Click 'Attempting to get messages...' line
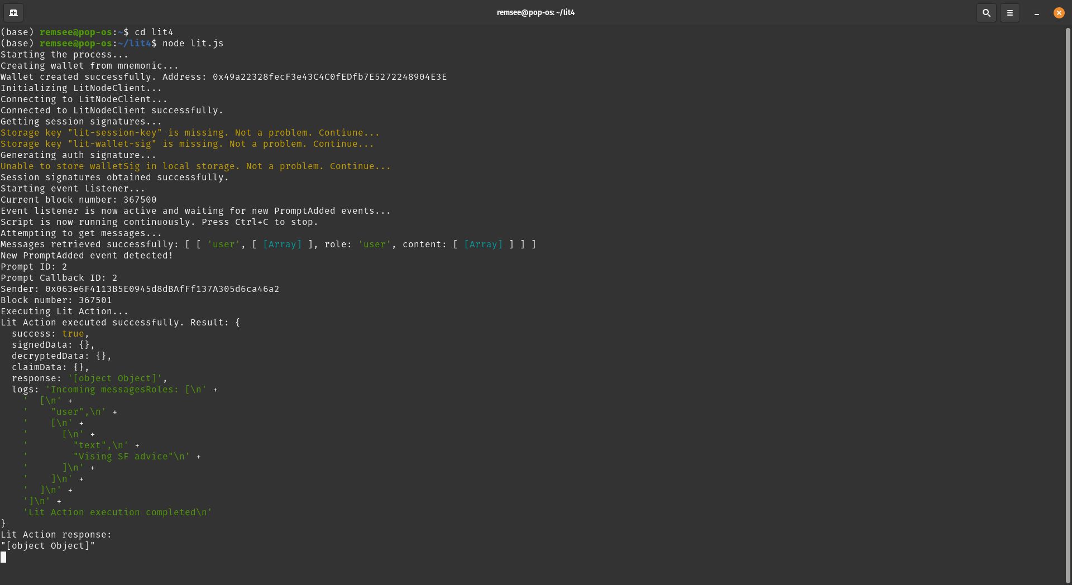This screenshot has width=1072, height=585. (x=81, y=233)
